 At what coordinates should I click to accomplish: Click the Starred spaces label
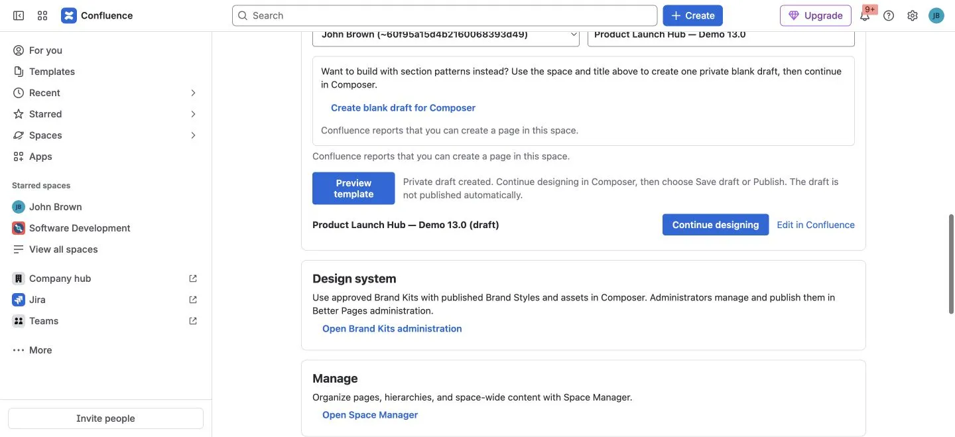pyautogui.click(x=41, y=186)
